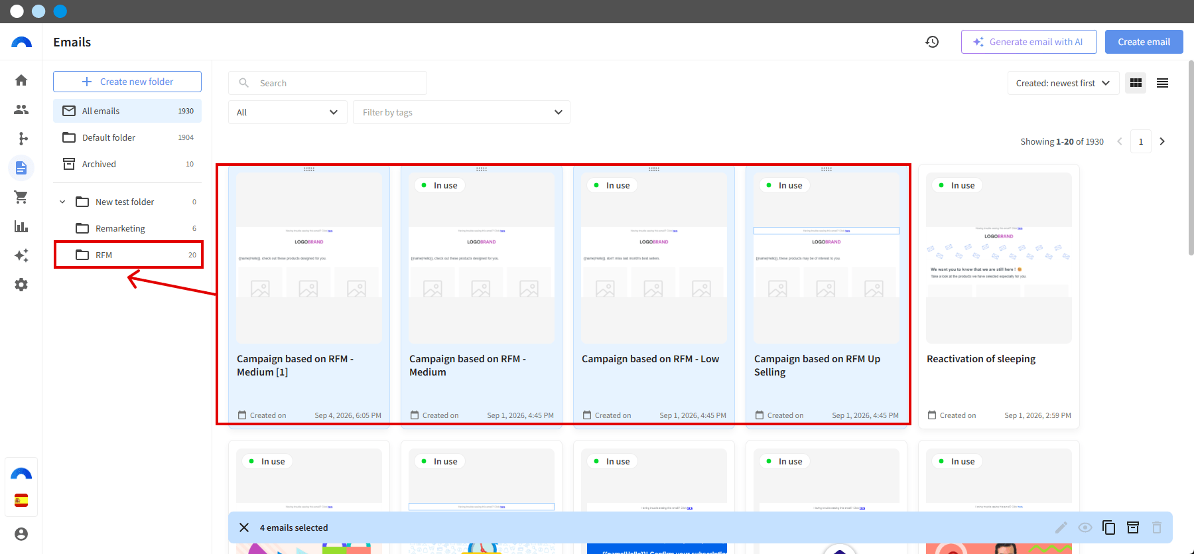Open the Default folder
1194x554 pixels.
pyautogui.click(x=127, y=137)
